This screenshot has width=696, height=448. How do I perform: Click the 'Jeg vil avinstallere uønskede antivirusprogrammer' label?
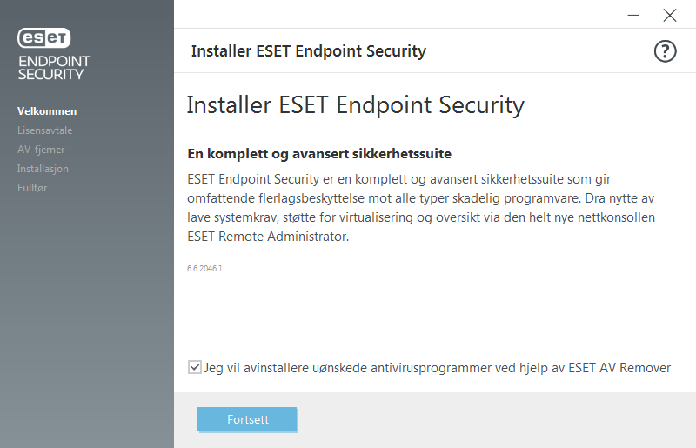pos(438,368)
